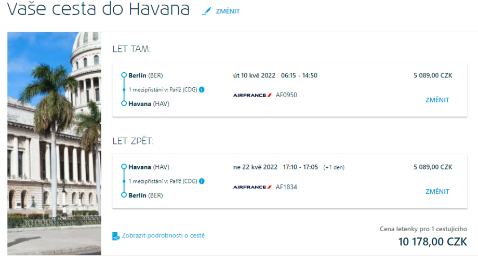Open Zobrazit podrobnosti o cestě link
478x265 pixels.
[x=163, y=235]
